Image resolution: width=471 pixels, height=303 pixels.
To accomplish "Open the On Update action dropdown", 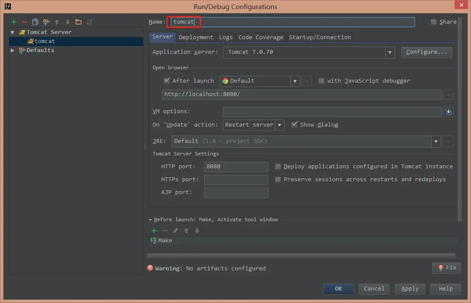I will [279, 125].
